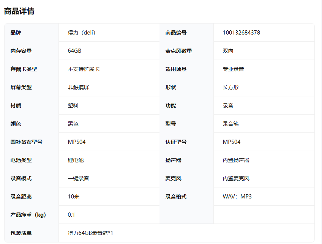Select the 型号 label
322x244 pixels.
tap(170, 124)
